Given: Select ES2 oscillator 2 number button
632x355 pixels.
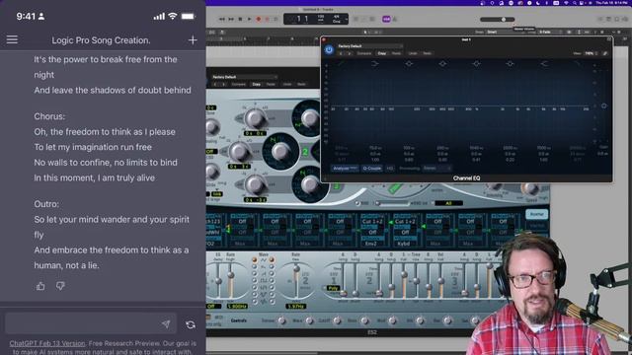Looking at the screenshot, I should tap(305, 152).
